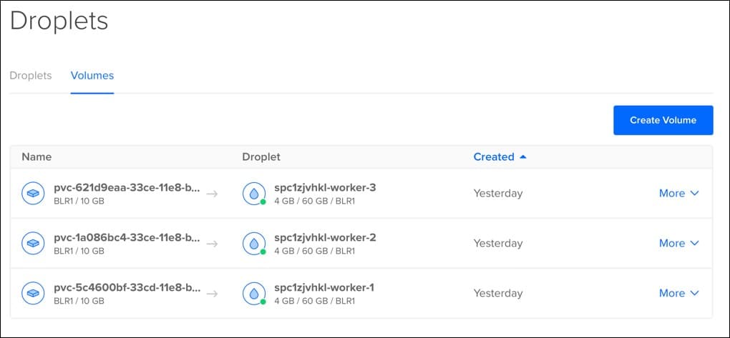Open volume pvc-621d9eaa-33ce-11e8-b...
730x338 pixels.
[127, 189]
